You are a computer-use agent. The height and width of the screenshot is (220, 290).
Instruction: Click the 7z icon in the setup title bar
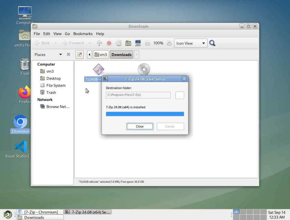pos(106,79)
